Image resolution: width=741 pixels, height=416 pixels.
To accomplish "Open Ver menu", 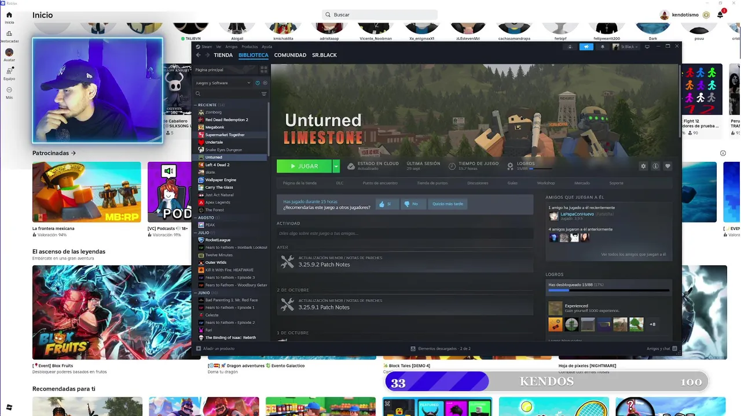I will [219, 47].
